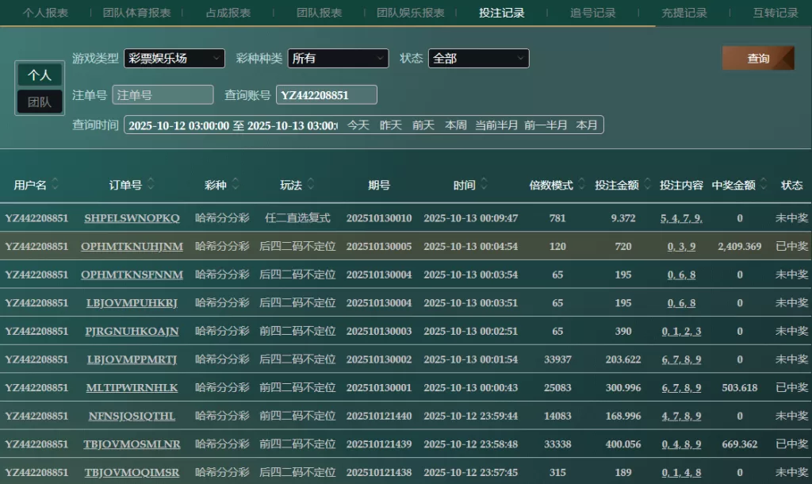This screenshot has height=484, width=812.
Task: Expand the 彩种种类 dropdown
Action: pos(338,59)
